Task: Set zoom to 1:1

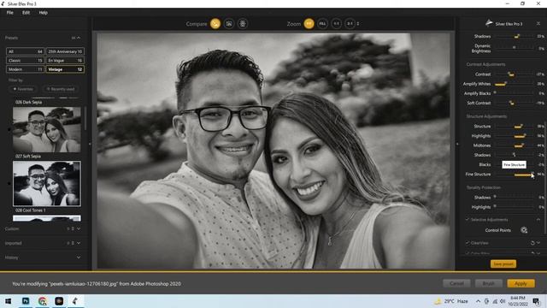Action: click(336, 24)
